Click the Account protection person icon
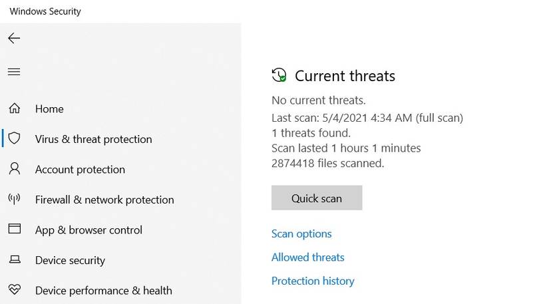Image resolution: width=549 pixels, height=304 pixels. 14,169
